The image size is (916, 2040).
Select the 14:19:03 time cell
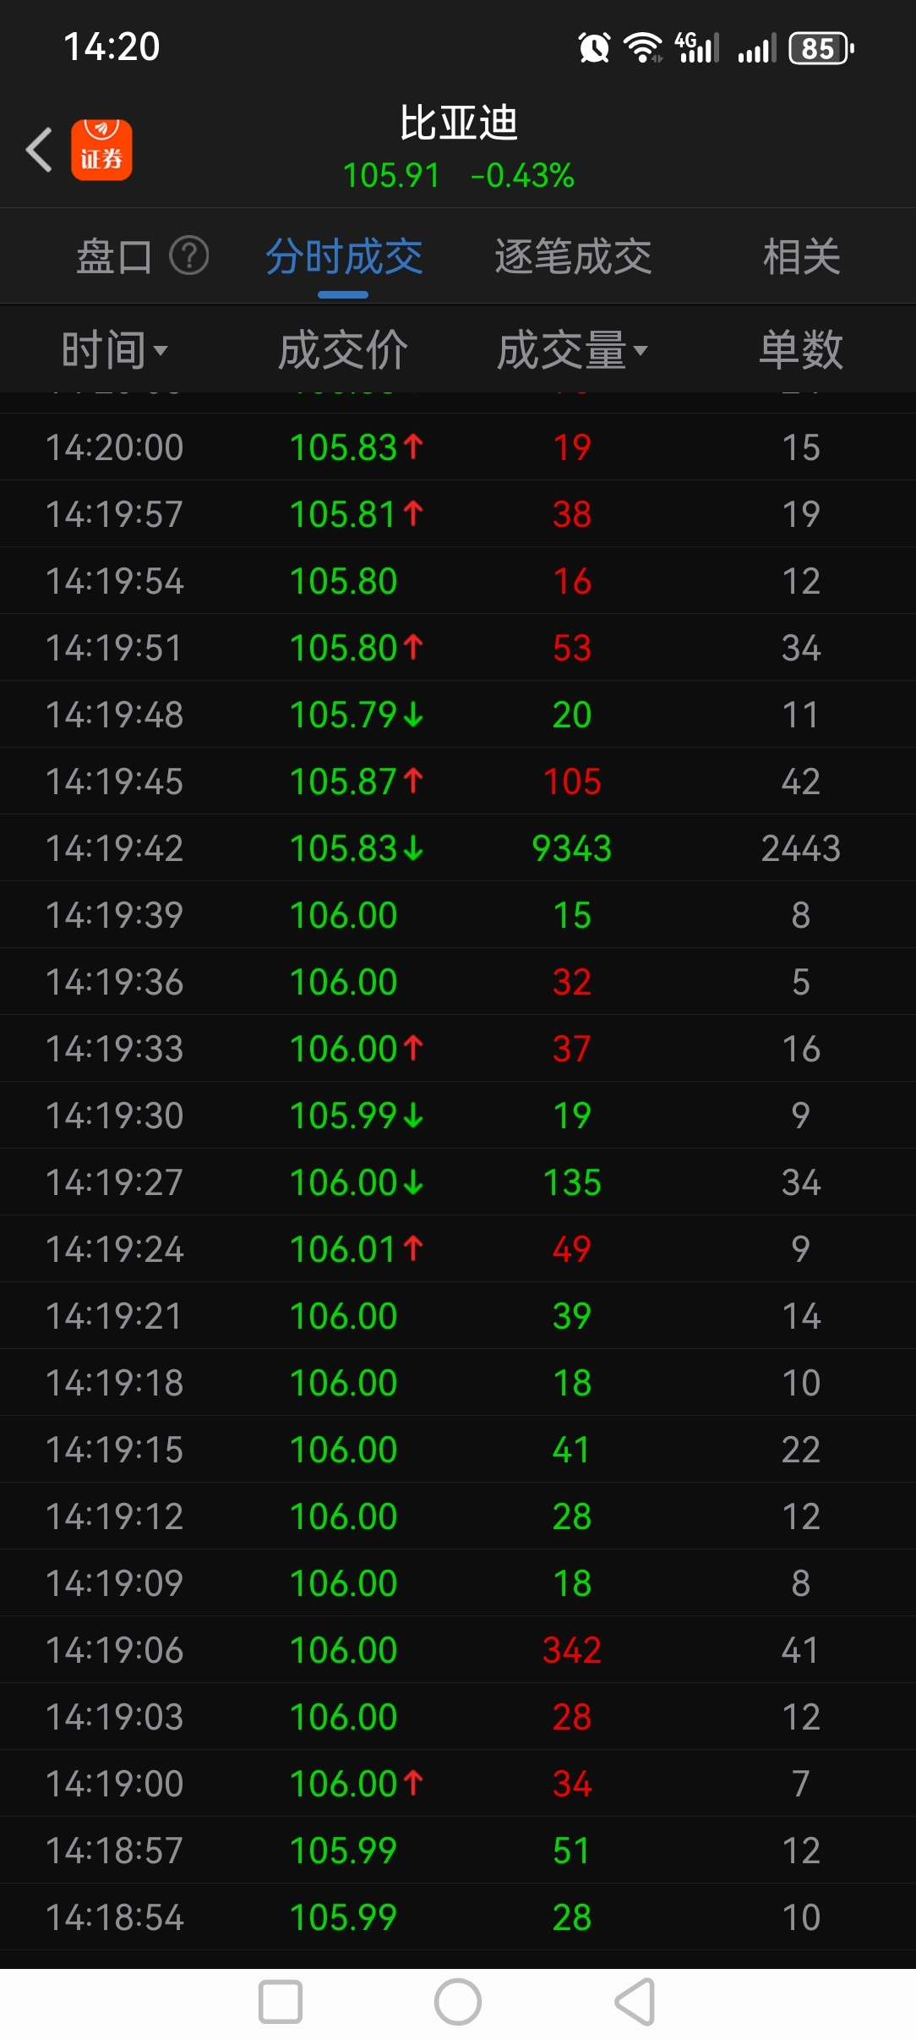click(114, 1717)
